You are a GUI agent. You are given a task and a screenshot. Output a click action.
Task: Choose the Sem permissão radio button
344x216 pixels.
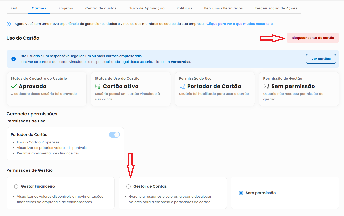pyautogui.click(x=241, y=193)
